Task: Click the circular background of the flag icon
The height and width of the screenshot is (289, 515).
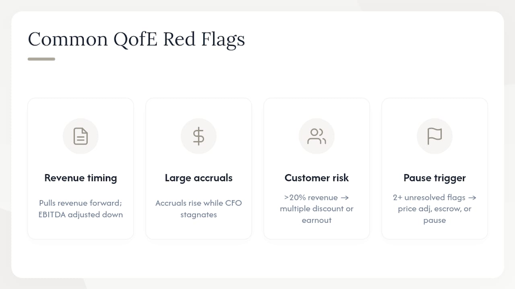Action: 435,136
